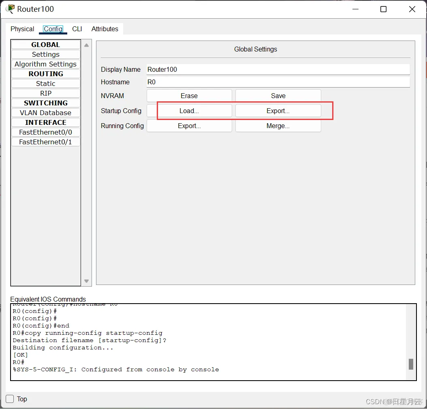Click the '%SYS-5-CONFIG_I' console message
This screenshot has height=409, width=427.
(116, 370)
